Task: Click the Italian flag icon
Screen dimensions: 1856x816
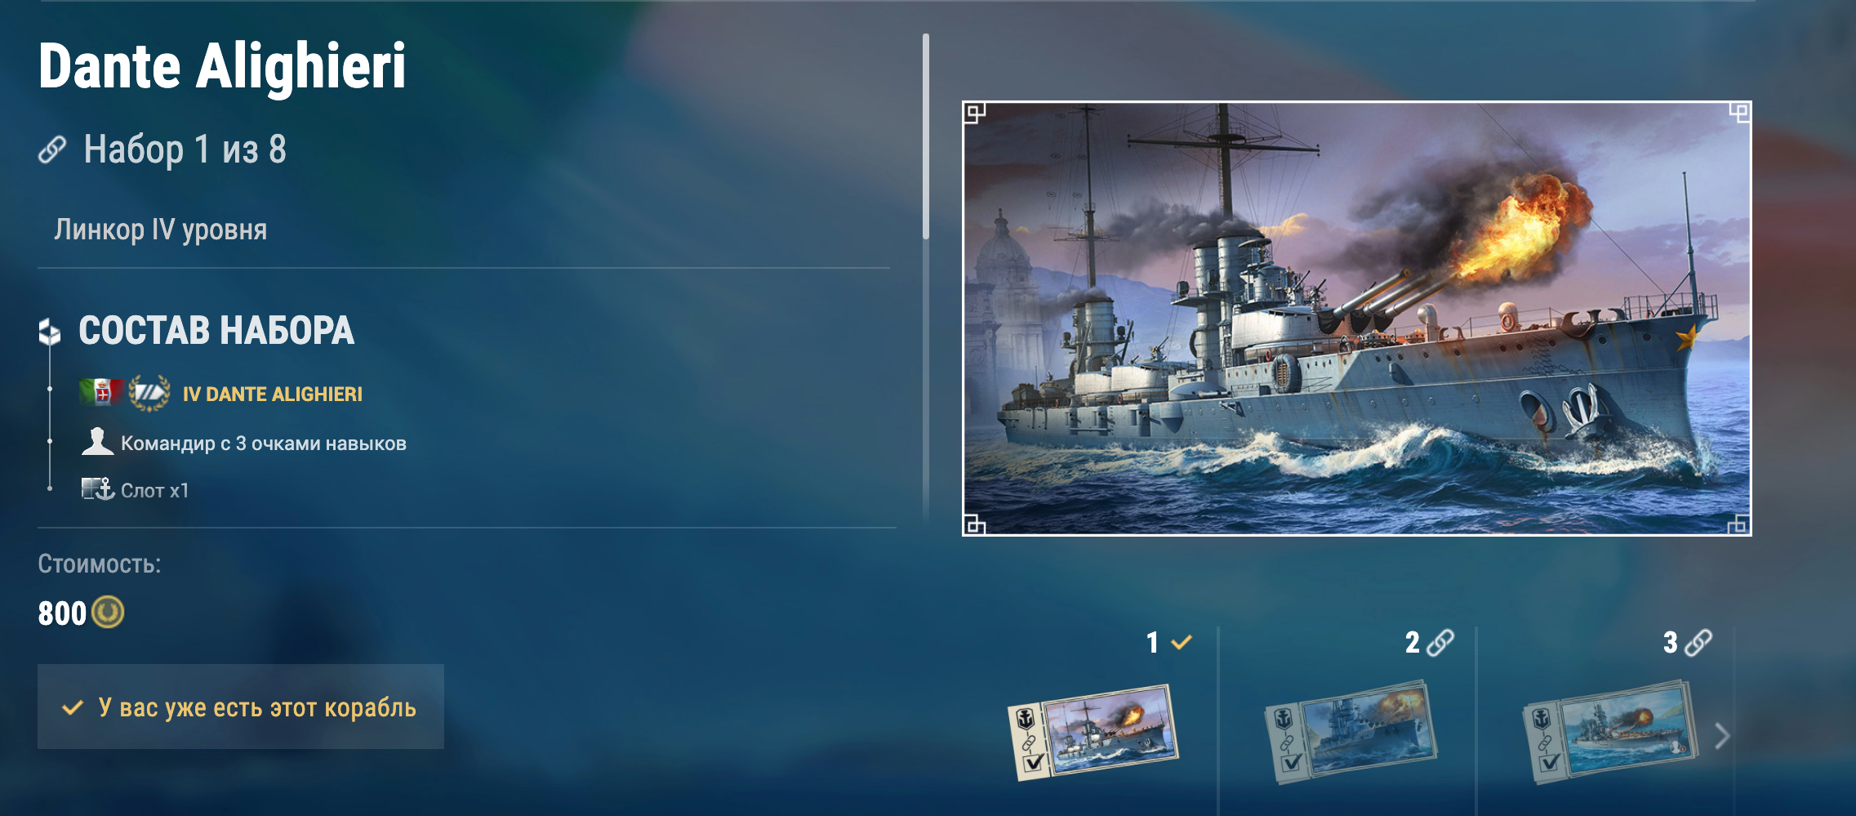Action: click(x=101, y=393)
